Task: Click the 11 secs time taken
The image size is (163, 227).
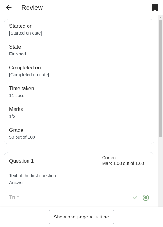Action: tap(17, 96)
